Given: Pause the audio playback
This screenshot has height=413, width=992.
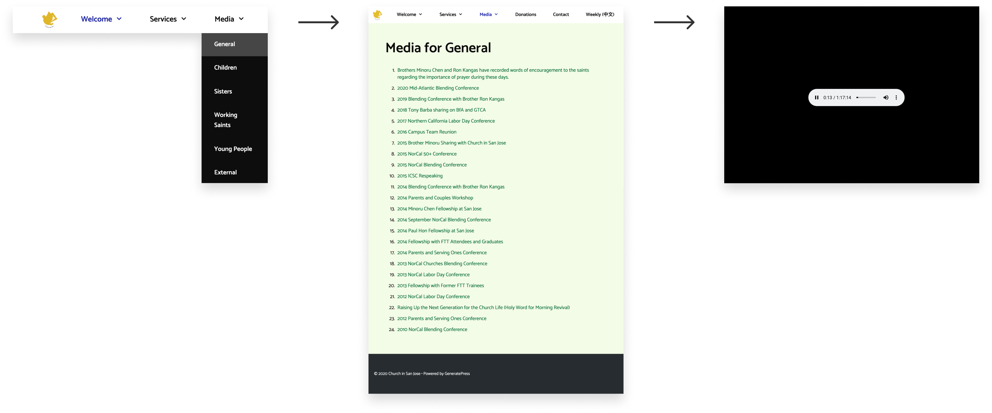Looking at the screenshot, I should pyautogui.click(x=816, y=98).
